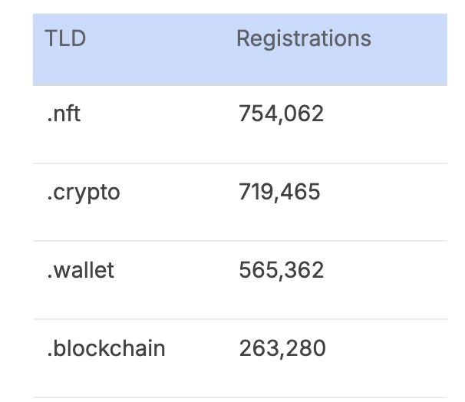
Task: Click the Registrations column header
Action: pos(304,39)
